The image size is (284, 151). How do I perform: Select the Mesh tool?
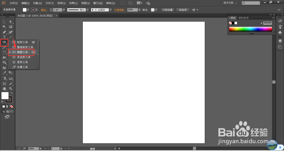tap(4, 68)
